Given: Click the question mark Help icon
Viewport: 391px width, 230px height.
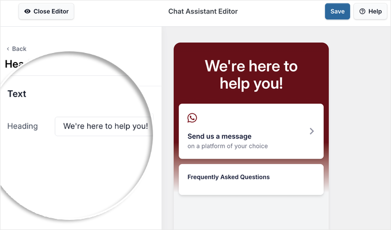Looking at the screenshot, I should click(x=362, y=11).
